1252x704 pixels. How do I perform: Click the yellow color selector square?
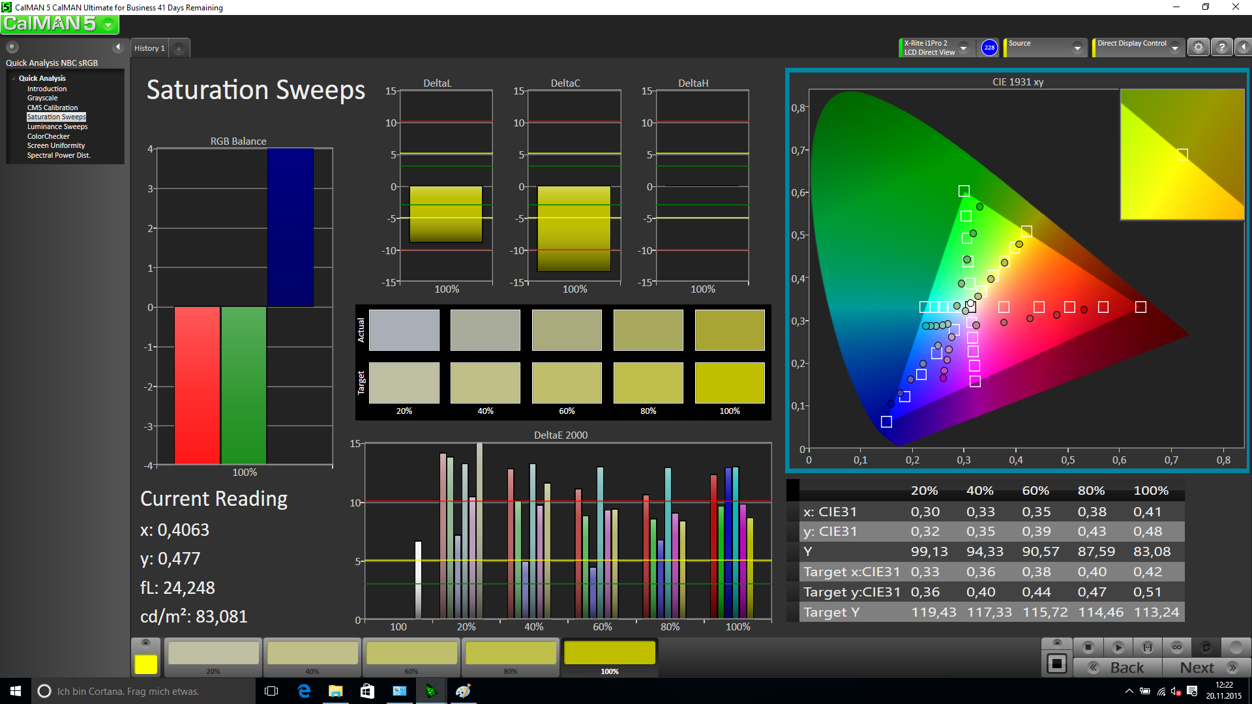[x=145, y=664]
